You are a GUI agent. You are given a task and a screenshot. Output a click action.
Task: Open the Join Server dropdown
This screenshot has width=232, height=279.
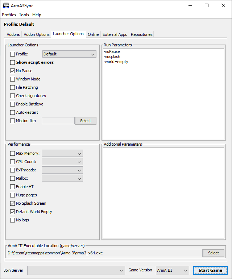(76, 270)
